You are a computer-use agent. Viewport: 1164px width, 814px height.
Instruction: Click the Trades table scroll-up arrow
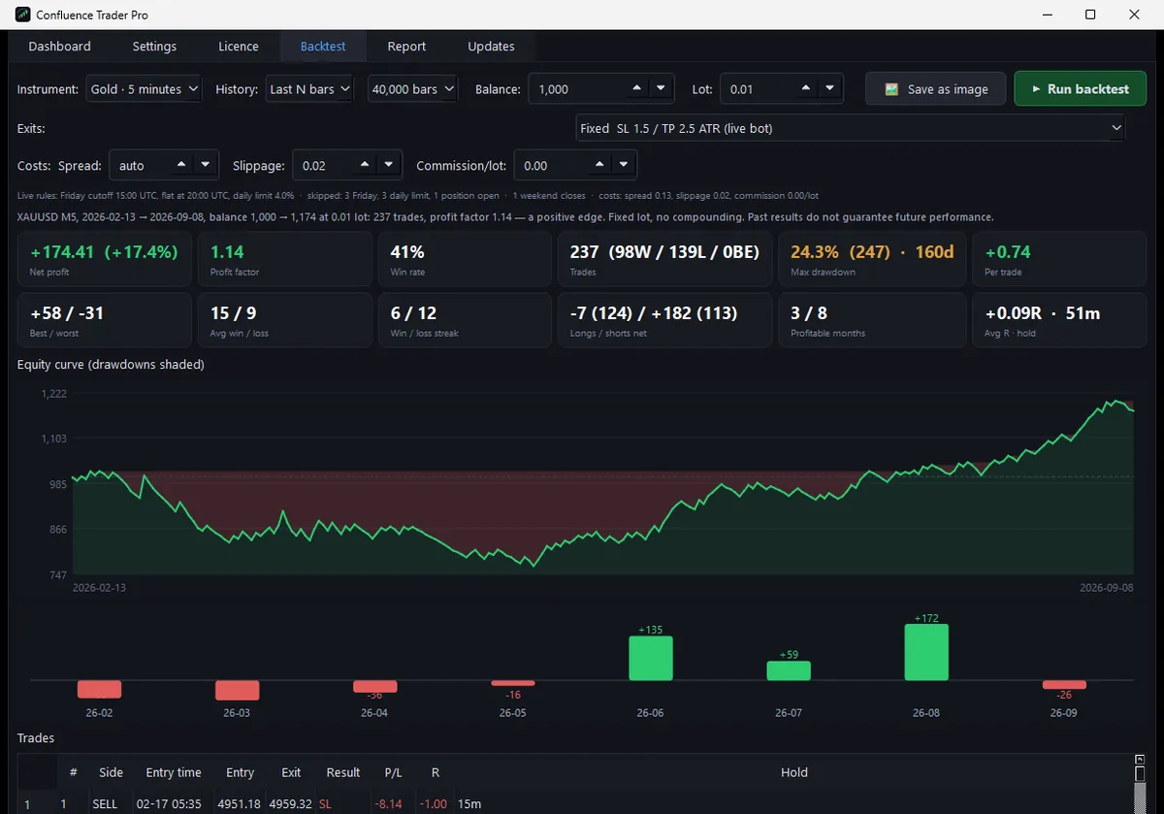tap(1140, 761)
